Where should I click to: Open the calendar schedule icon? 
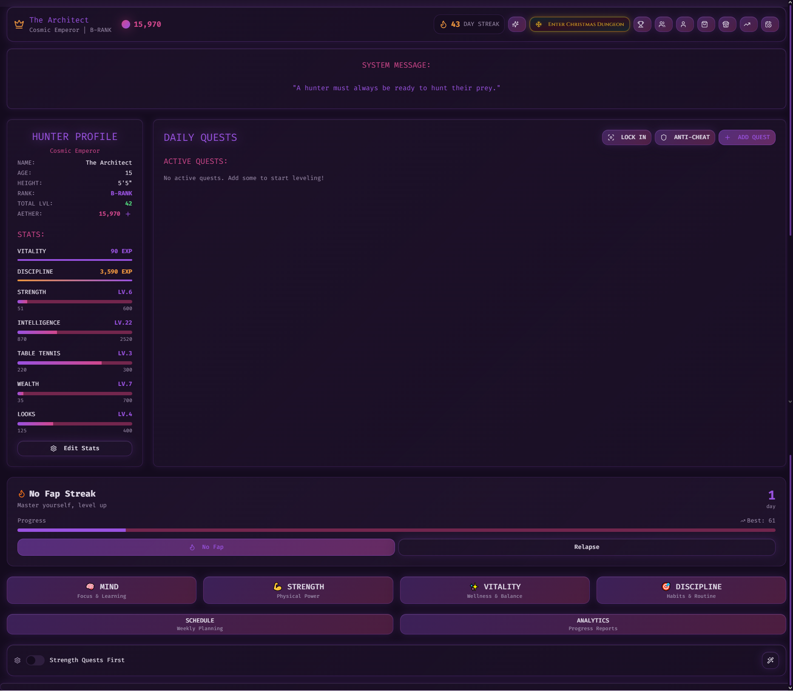click(x=770, y=24)
